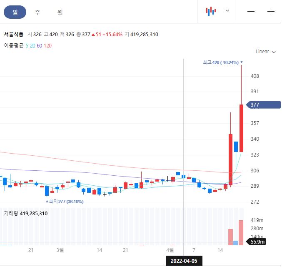282x269 pixels.
Task: Click the 280m volume axis label
Action: click(257, 229)
